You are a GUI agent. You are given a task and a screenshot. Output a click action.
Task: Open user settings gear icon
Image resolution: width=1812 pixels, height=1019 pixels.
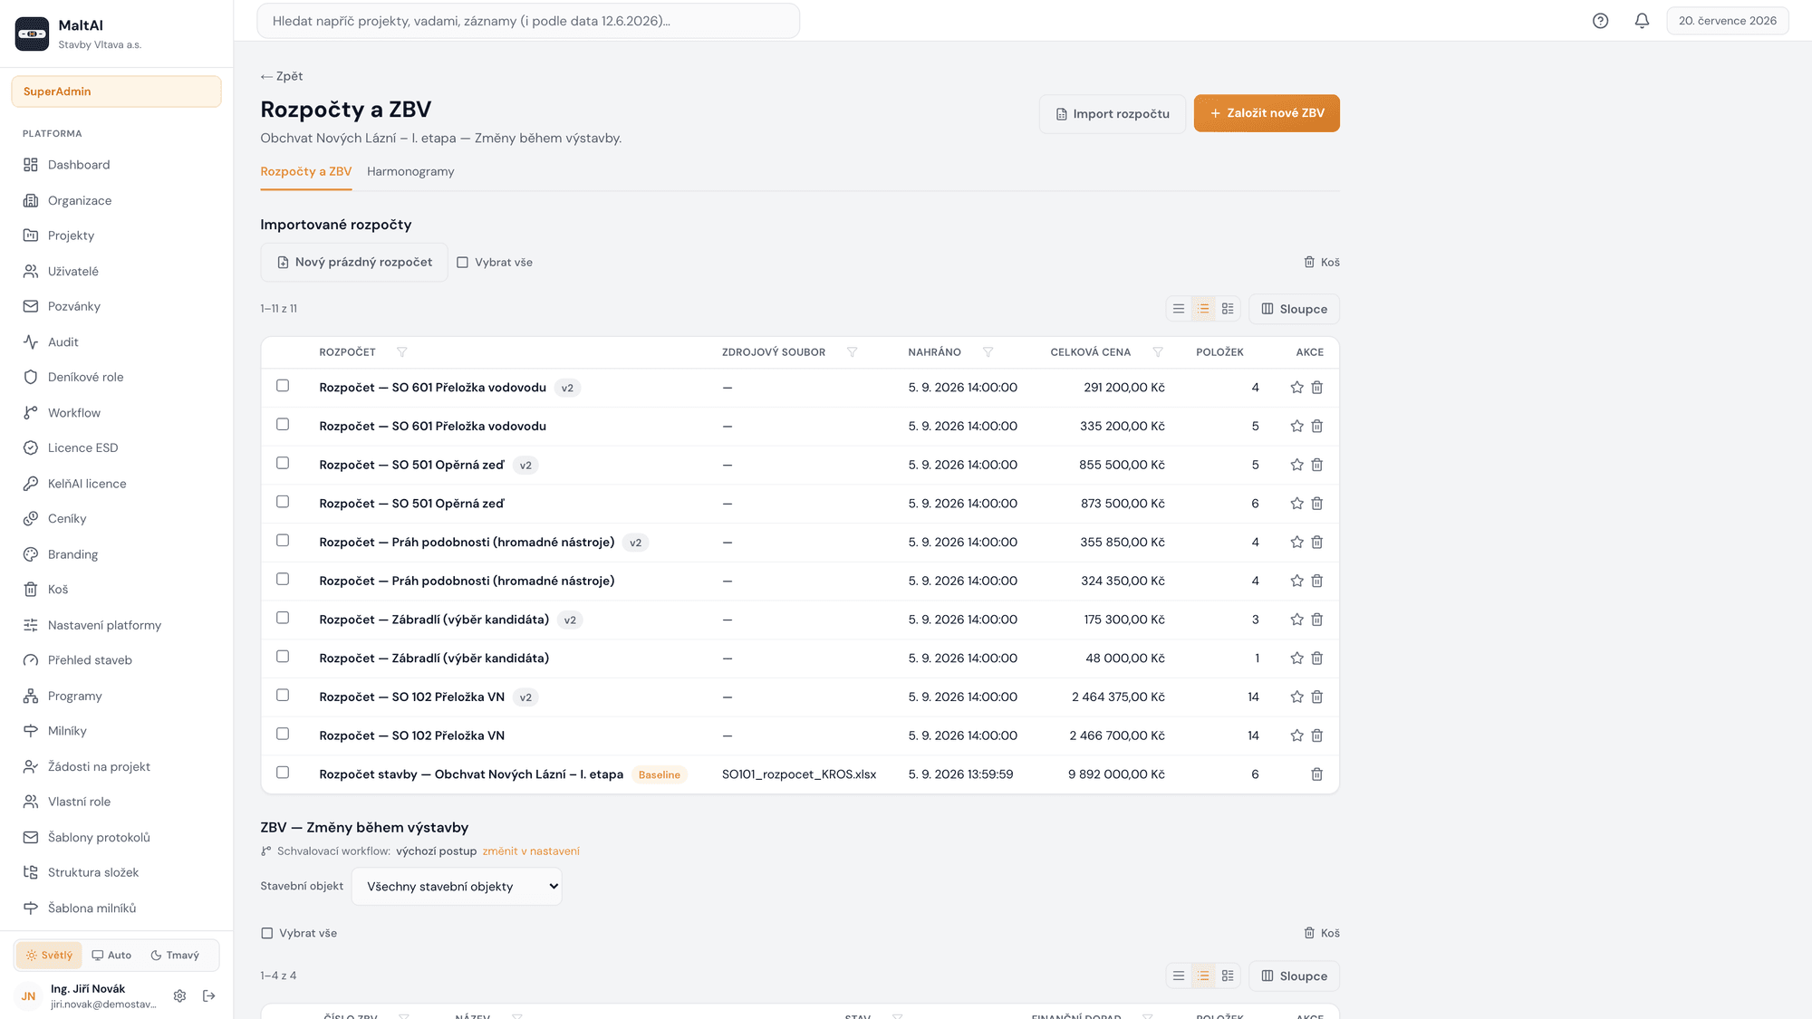[x=179, y=996]
